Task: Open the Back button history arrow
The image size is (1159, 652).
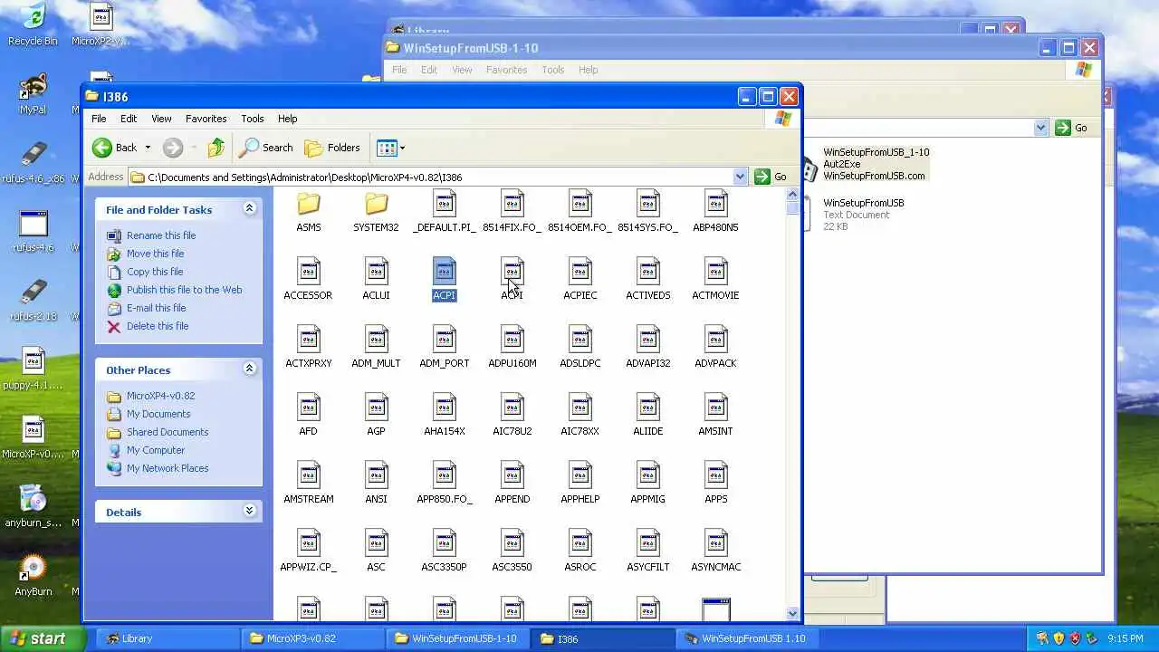Action: (148, 148)
